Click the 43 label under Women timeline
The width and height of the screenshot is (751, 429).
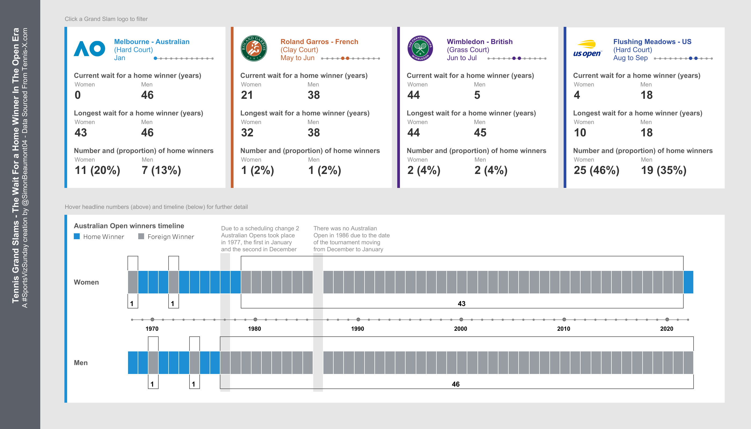461,303
